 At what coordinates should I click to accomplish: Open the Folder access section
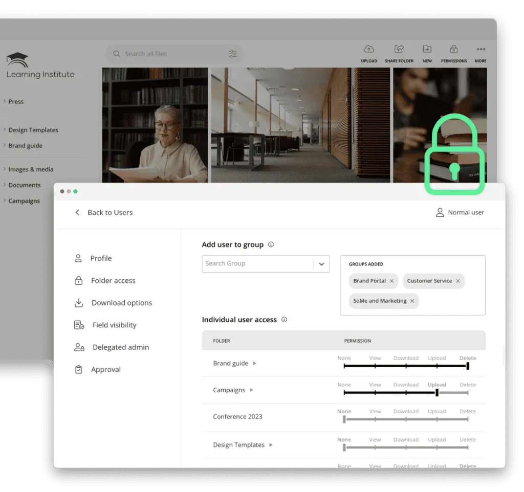(x=104, y=281)
